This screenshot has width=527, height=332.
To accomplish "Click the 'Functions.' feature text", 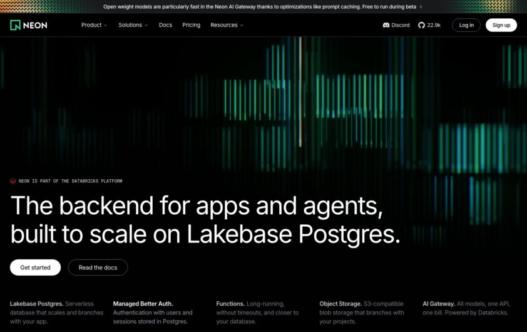I will coord(230,304).
